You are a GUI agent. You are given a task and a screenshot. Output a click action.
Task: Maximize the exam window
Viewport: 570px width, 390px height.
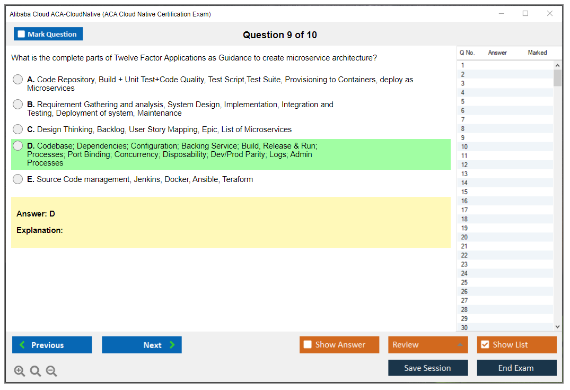tap(525, 14)
